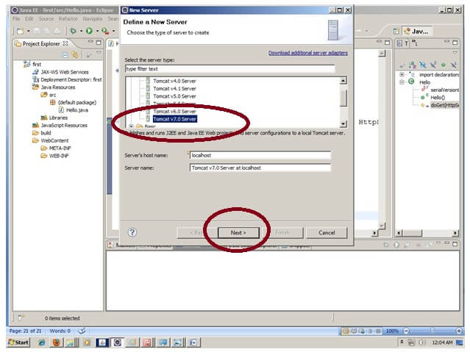The width and height of the screenshot is (470, 352).
Task: Click the Word zoom in plus button
Action: (x=459, y=331)
